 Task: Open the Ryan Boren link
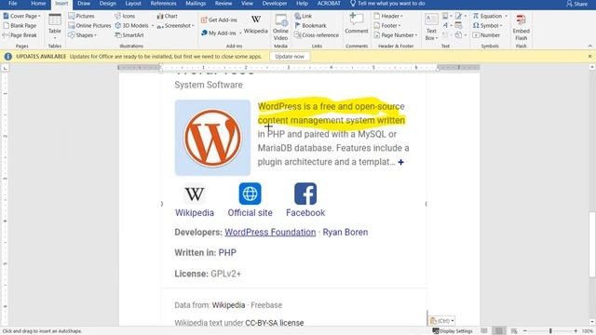click(345, 232)
